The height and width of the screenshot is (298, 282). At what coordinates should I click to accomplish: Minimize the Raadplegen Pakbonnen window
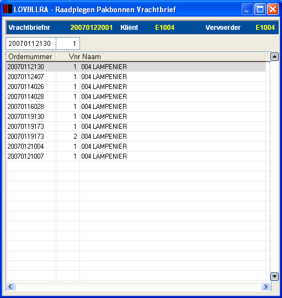pos(247,9)
